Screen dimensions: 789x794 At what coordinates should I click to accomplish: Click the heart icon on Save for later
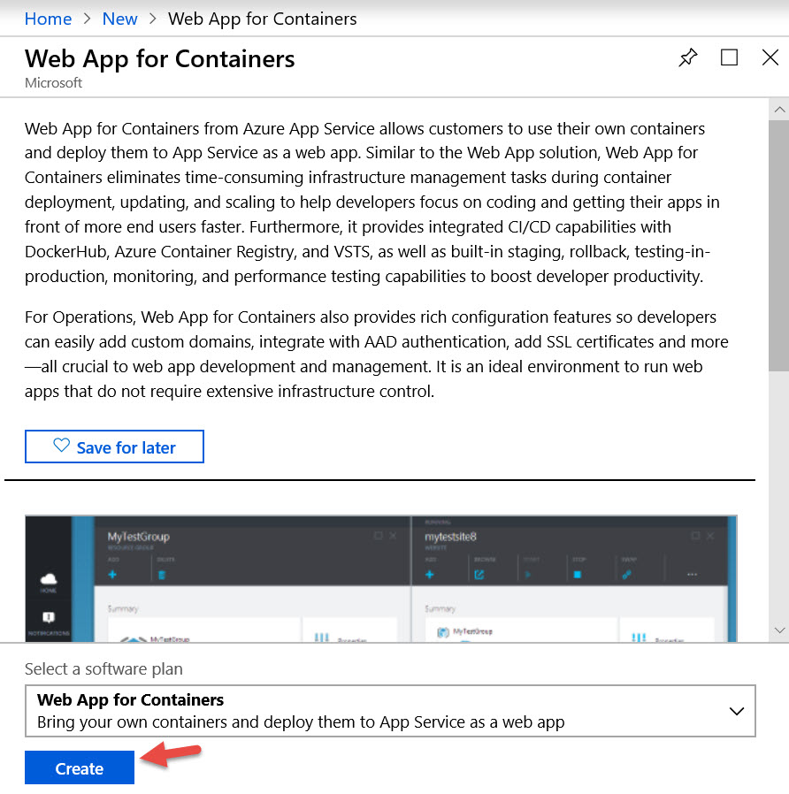coord(61,445)
